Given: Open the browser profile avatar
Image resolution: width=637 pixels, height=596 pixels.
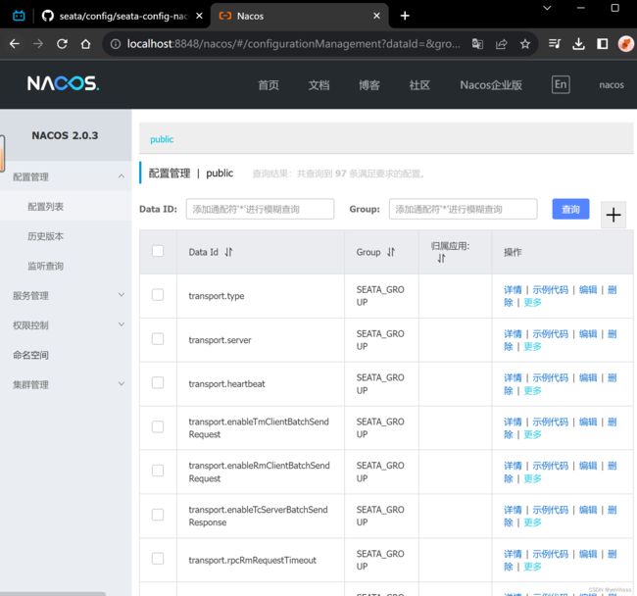Looking at the screenshot, I should click(625, 43).
